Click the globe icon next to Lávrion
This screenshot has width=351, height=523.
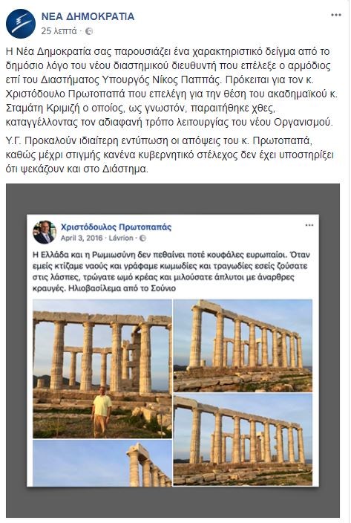tap(142, 238)
